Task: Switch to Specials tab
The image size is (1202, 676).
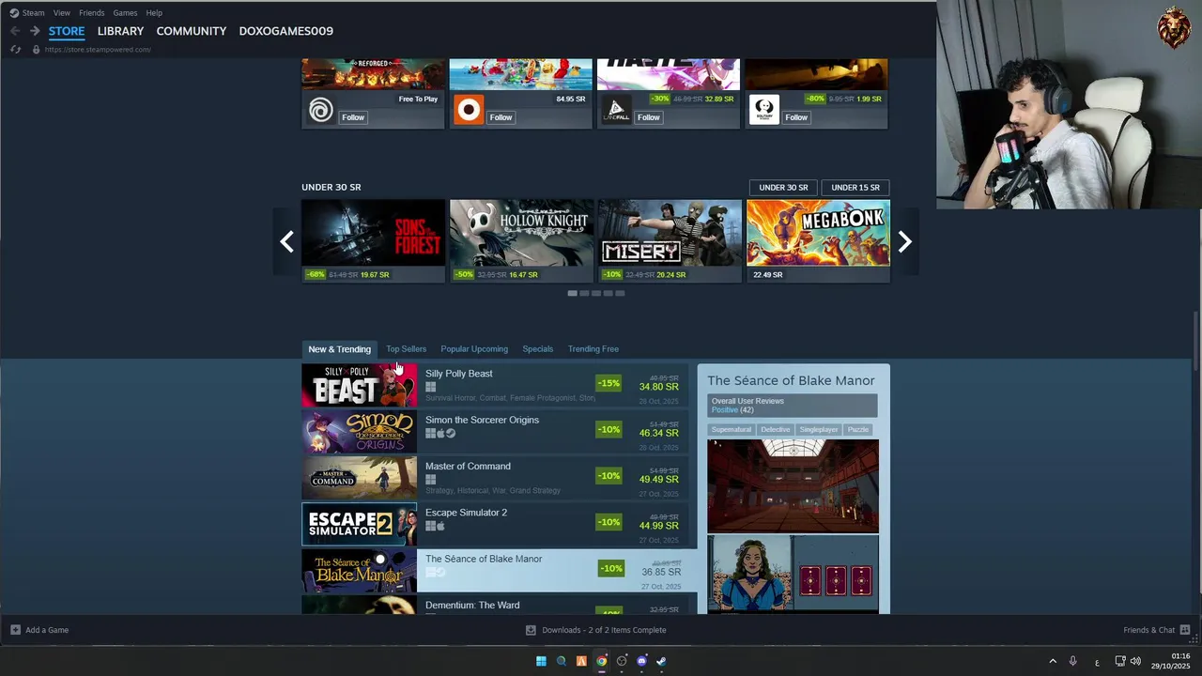Action: pos(538,349)
